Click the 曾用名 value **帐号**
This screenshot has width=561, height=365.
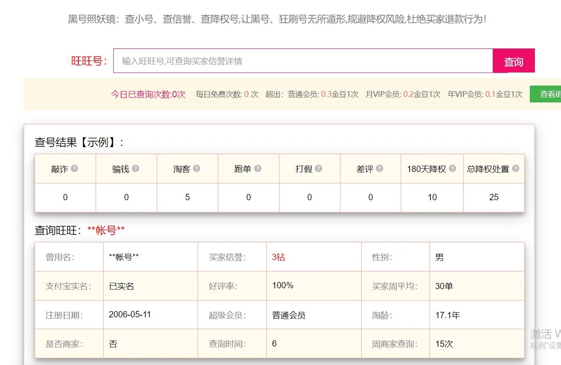coord(124,257)
